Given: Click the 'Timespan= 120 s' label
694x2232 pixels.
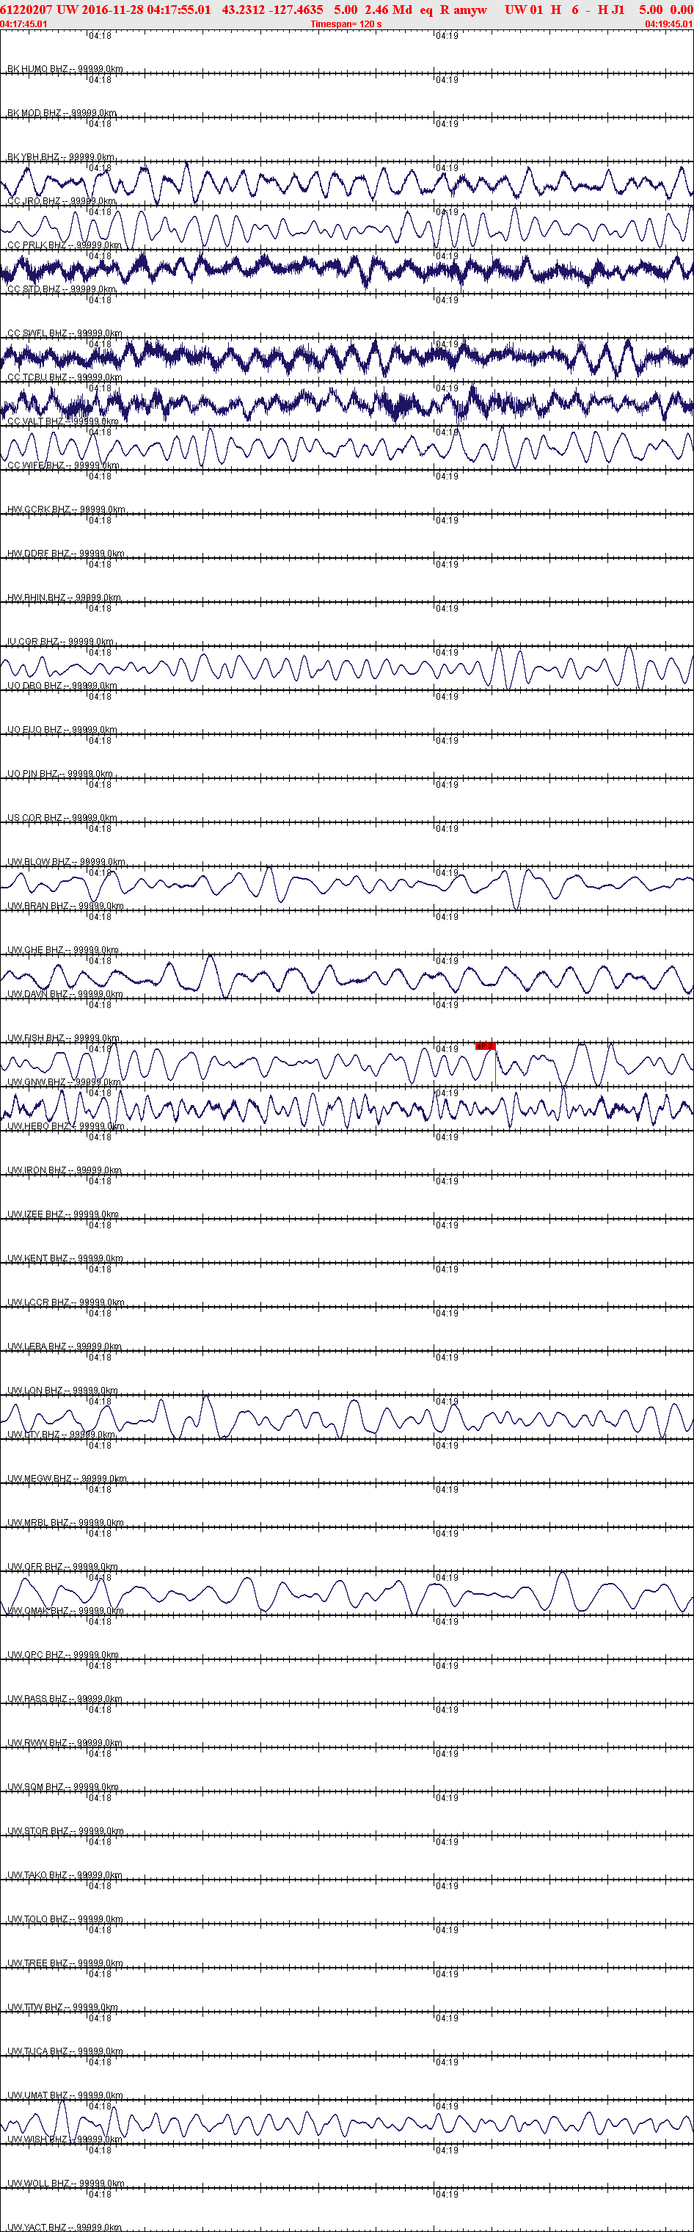Looking at the screenshot, I should point(346,24).
